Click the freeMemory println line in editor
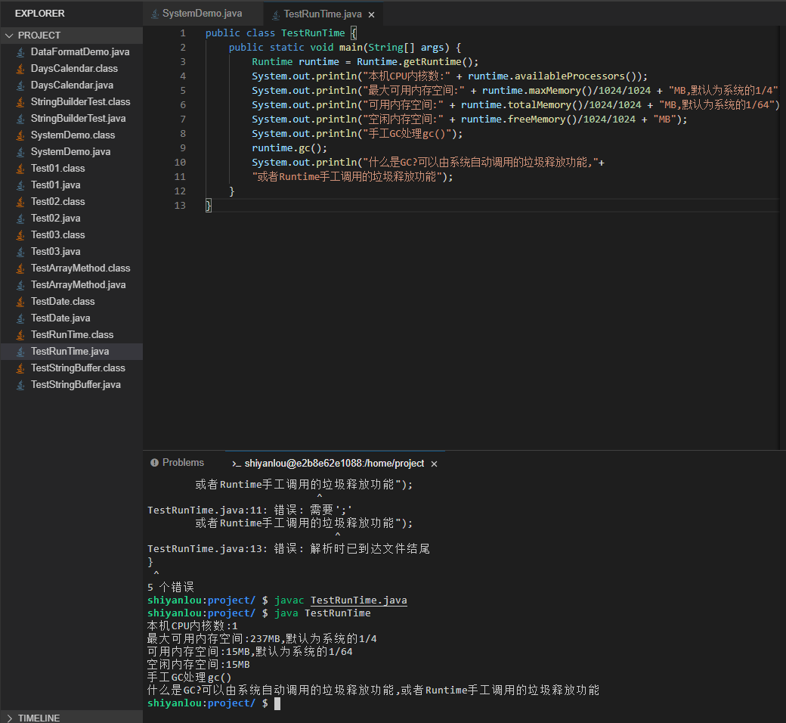Screen dimensions: 786x723 [x=469, y=119]
